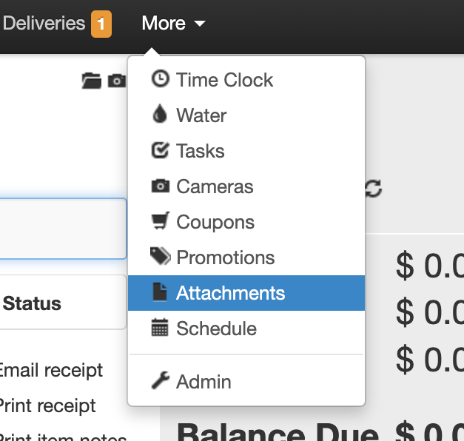The width and height of the screenshot is (464, 441).
Task: Choose Promotions in the dropdown list
Action: pos(225,257)
